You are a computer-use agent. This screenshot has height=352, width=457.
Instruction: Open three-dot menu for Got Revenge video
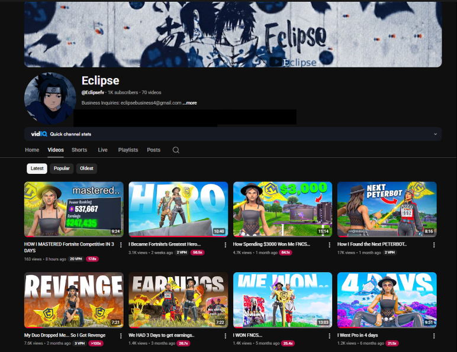point(121,336)
